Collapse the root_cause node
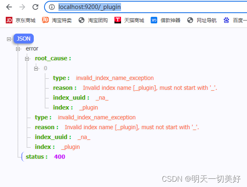Viewport: 247px width, 187px height. (x=27, y=59)
